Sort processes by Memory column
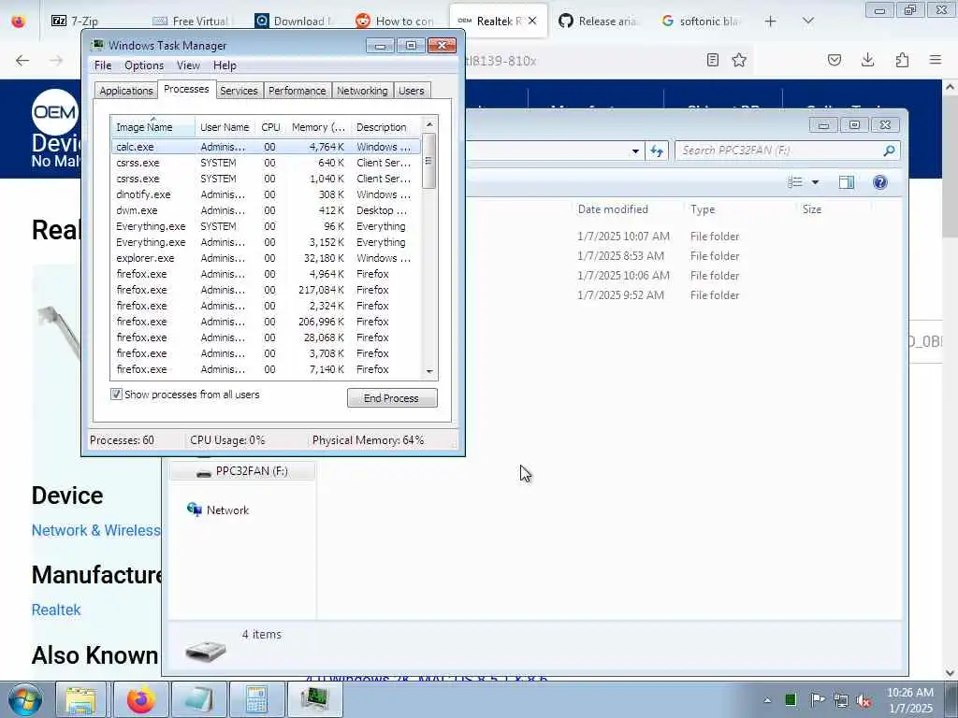958x718 pixels. point(318,127)
